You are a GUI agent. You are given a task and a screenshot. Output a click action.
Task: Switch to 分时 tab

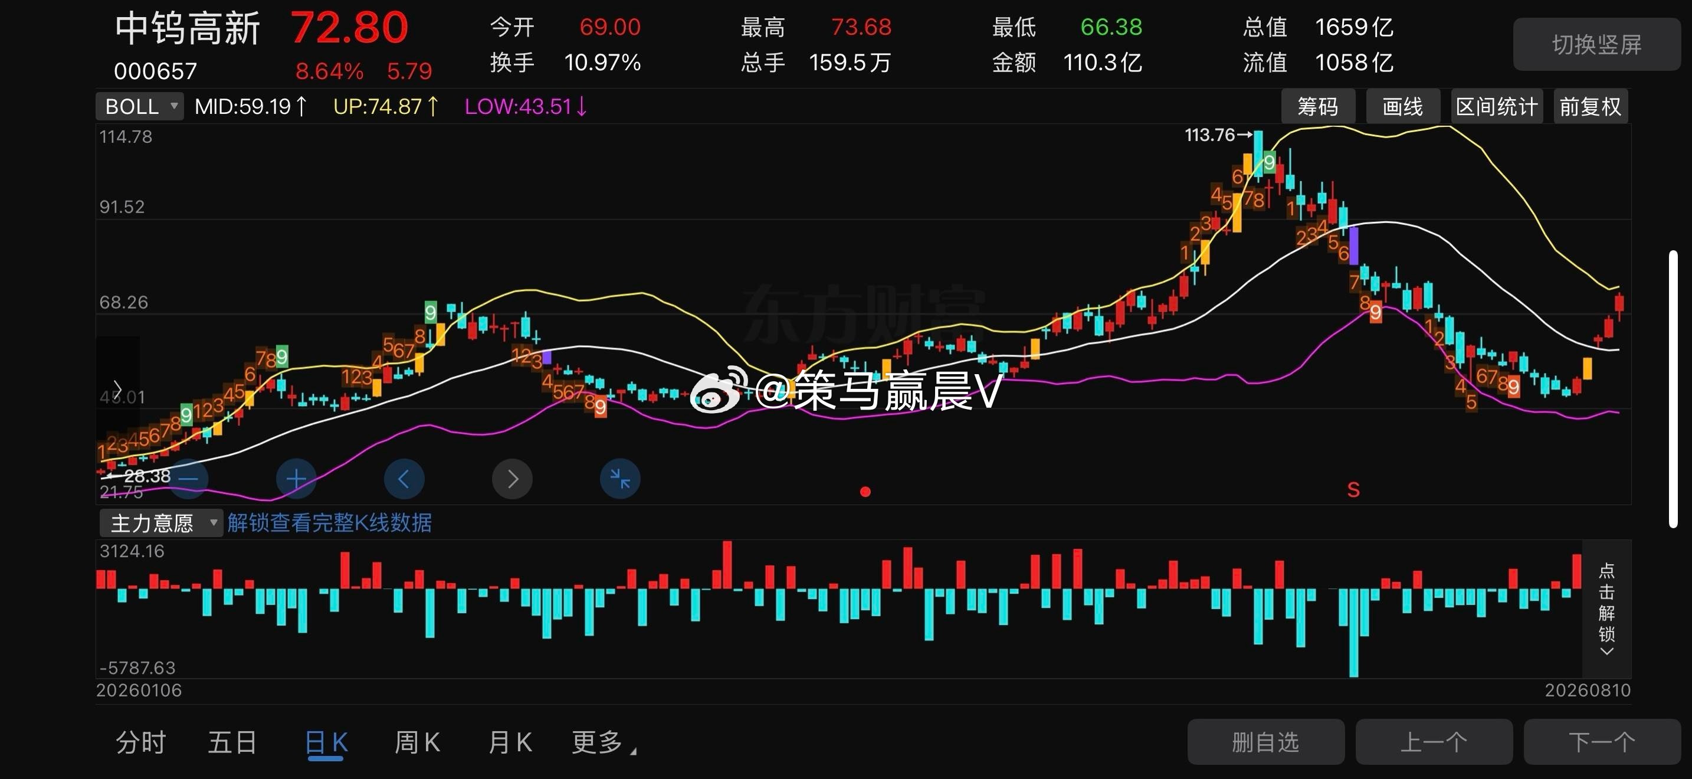tap(140, 743)
